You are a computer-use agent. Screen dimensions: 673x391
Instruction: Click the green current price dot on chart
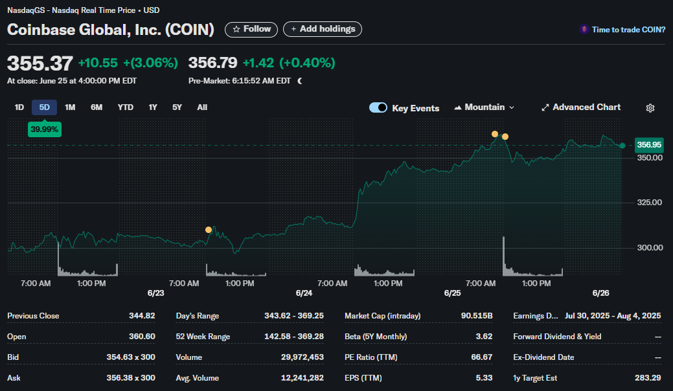622,146
